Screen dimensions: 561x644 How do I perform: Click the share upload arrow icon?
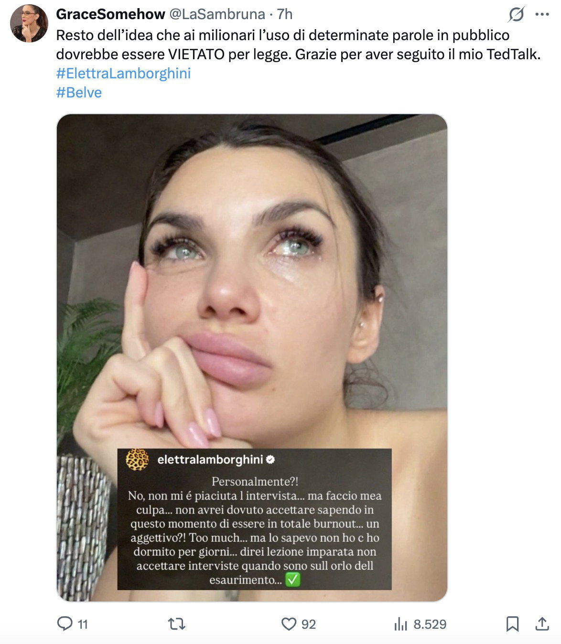click(x=542, y=623)
